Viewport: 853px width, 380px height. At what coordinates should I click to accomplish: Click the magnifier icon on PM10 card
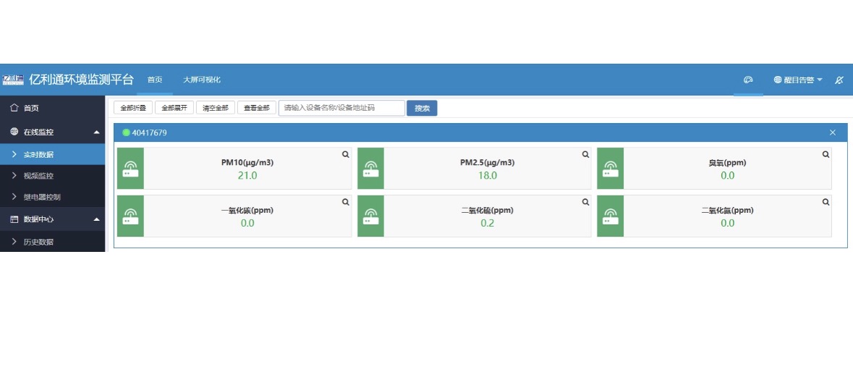tap(346, 154)
